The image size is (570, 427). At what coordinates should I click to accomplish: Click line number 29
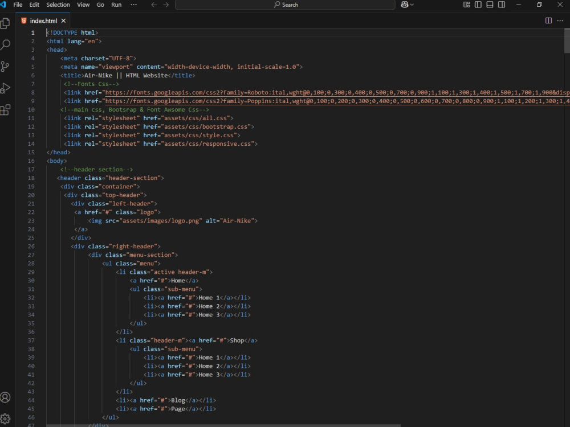[x=31, y=272]
